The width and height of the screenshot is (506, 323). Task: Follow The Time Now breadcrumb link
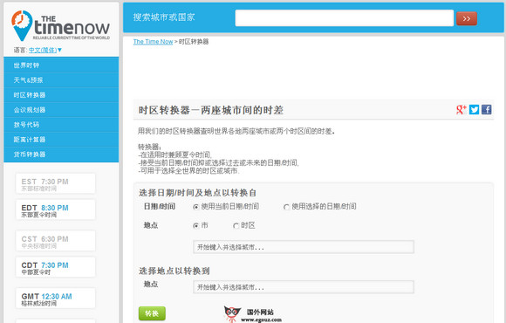pyautogui.click(x=153, y=42)
